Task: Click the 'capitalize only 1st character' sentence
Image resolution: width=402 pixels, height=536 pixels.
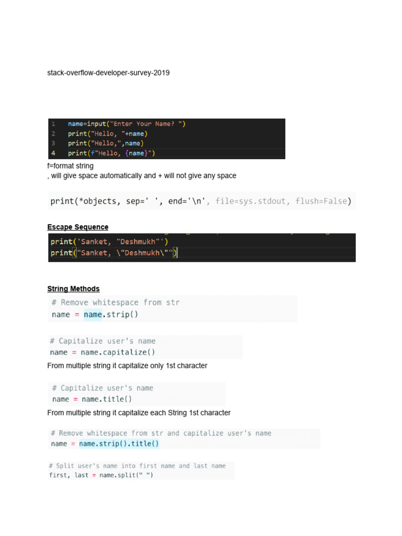Action: (127, 366)
